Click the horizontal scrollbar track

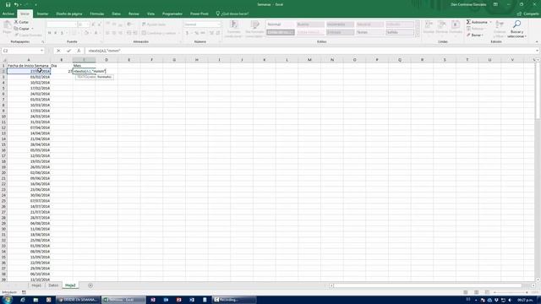coord(428,285)
